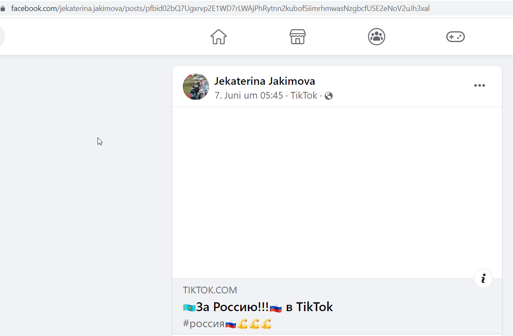Click the blank TikTok video preview area
The image size is (513, 336).
pos(337,193)
